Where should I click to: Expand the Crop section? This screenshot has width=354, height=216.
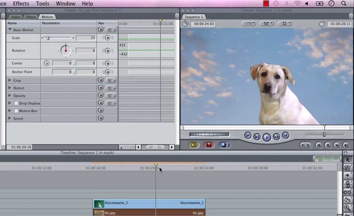coord(10,81)
